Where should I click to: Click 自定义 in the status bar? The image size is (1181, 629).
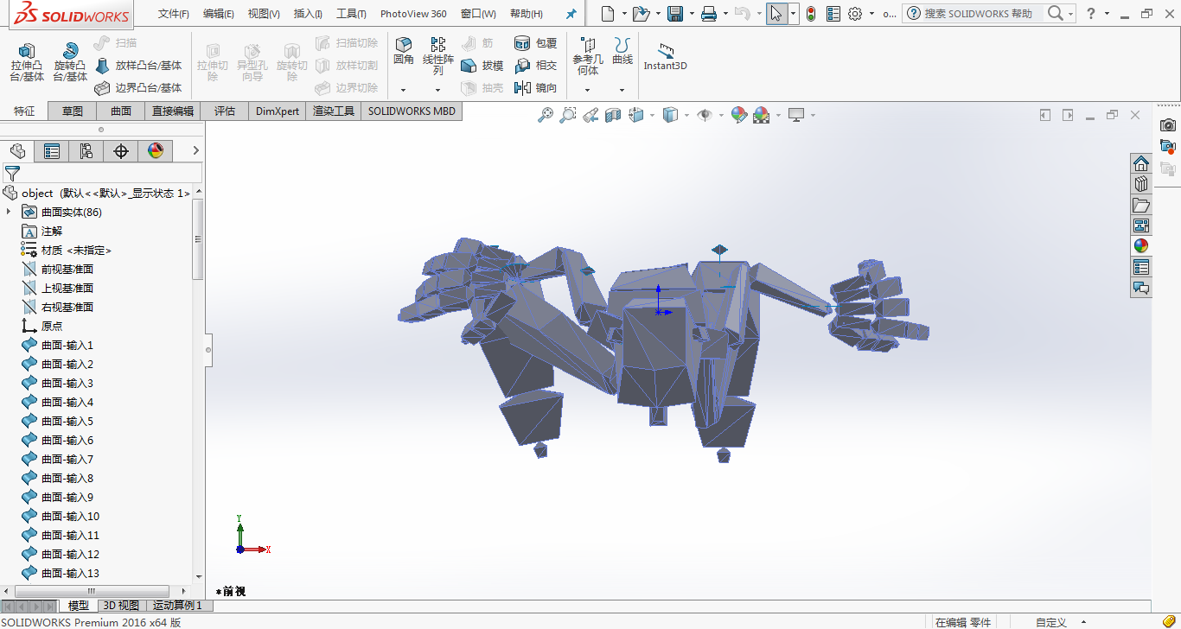pyautogui.click(x=1051, y=621)
